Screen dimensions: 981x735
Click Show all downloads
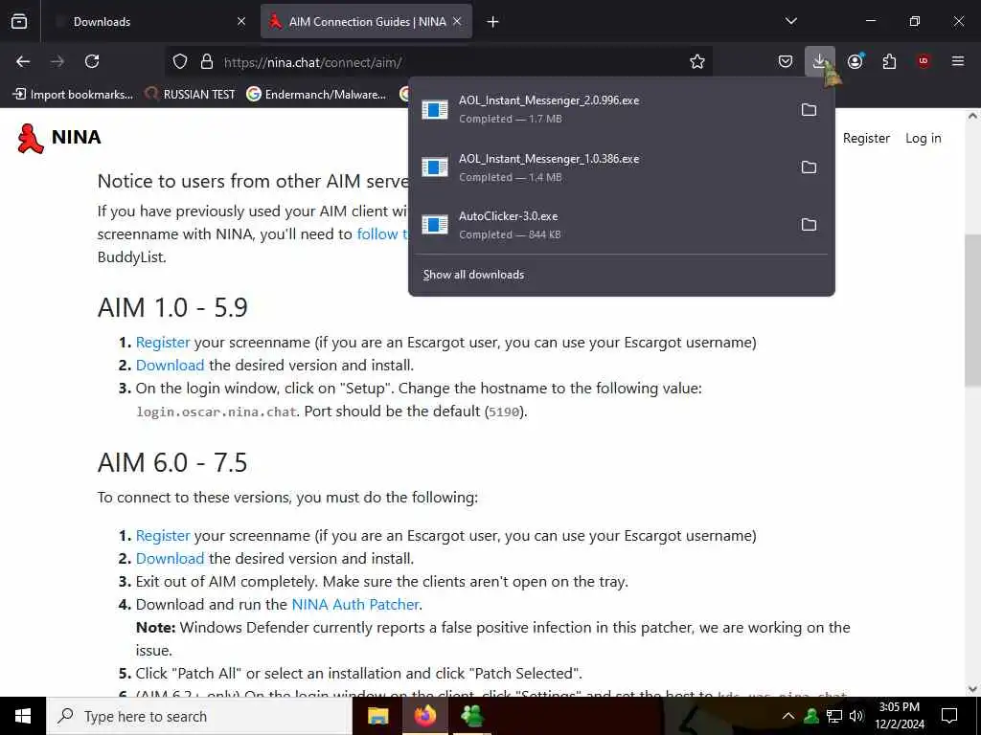click(473, 275)
